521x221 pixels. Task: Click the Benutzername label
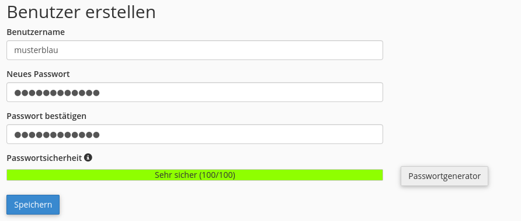pos(36,32)
